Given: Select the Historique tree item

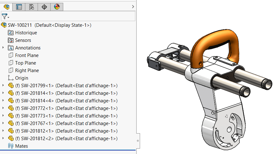Looking at the screenshot, I should point(26,33).
